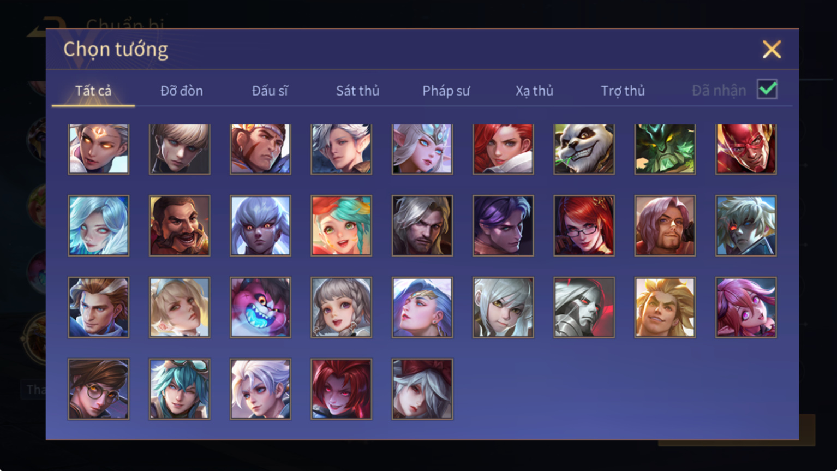The width and height of the screenshot is (837, 471).
Task: Switch to the Đỡ đòn tab
Action: pyautogui.click(x=182, y=91)
